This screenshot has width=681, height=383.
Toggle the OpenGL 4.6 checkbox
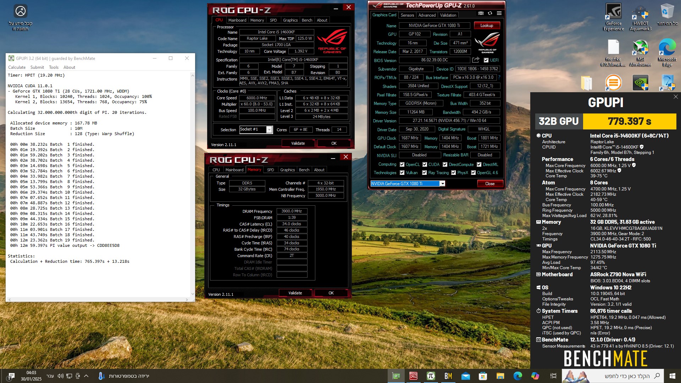pos(473,173)
